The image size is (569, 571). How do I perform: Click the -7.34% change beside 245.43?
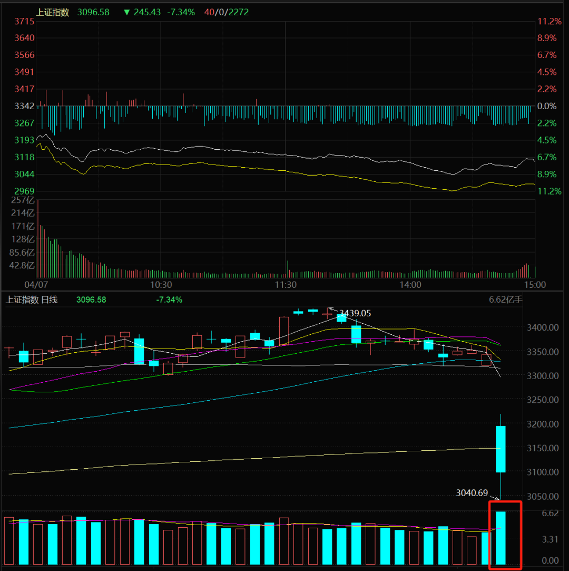[x=181, y=12]
